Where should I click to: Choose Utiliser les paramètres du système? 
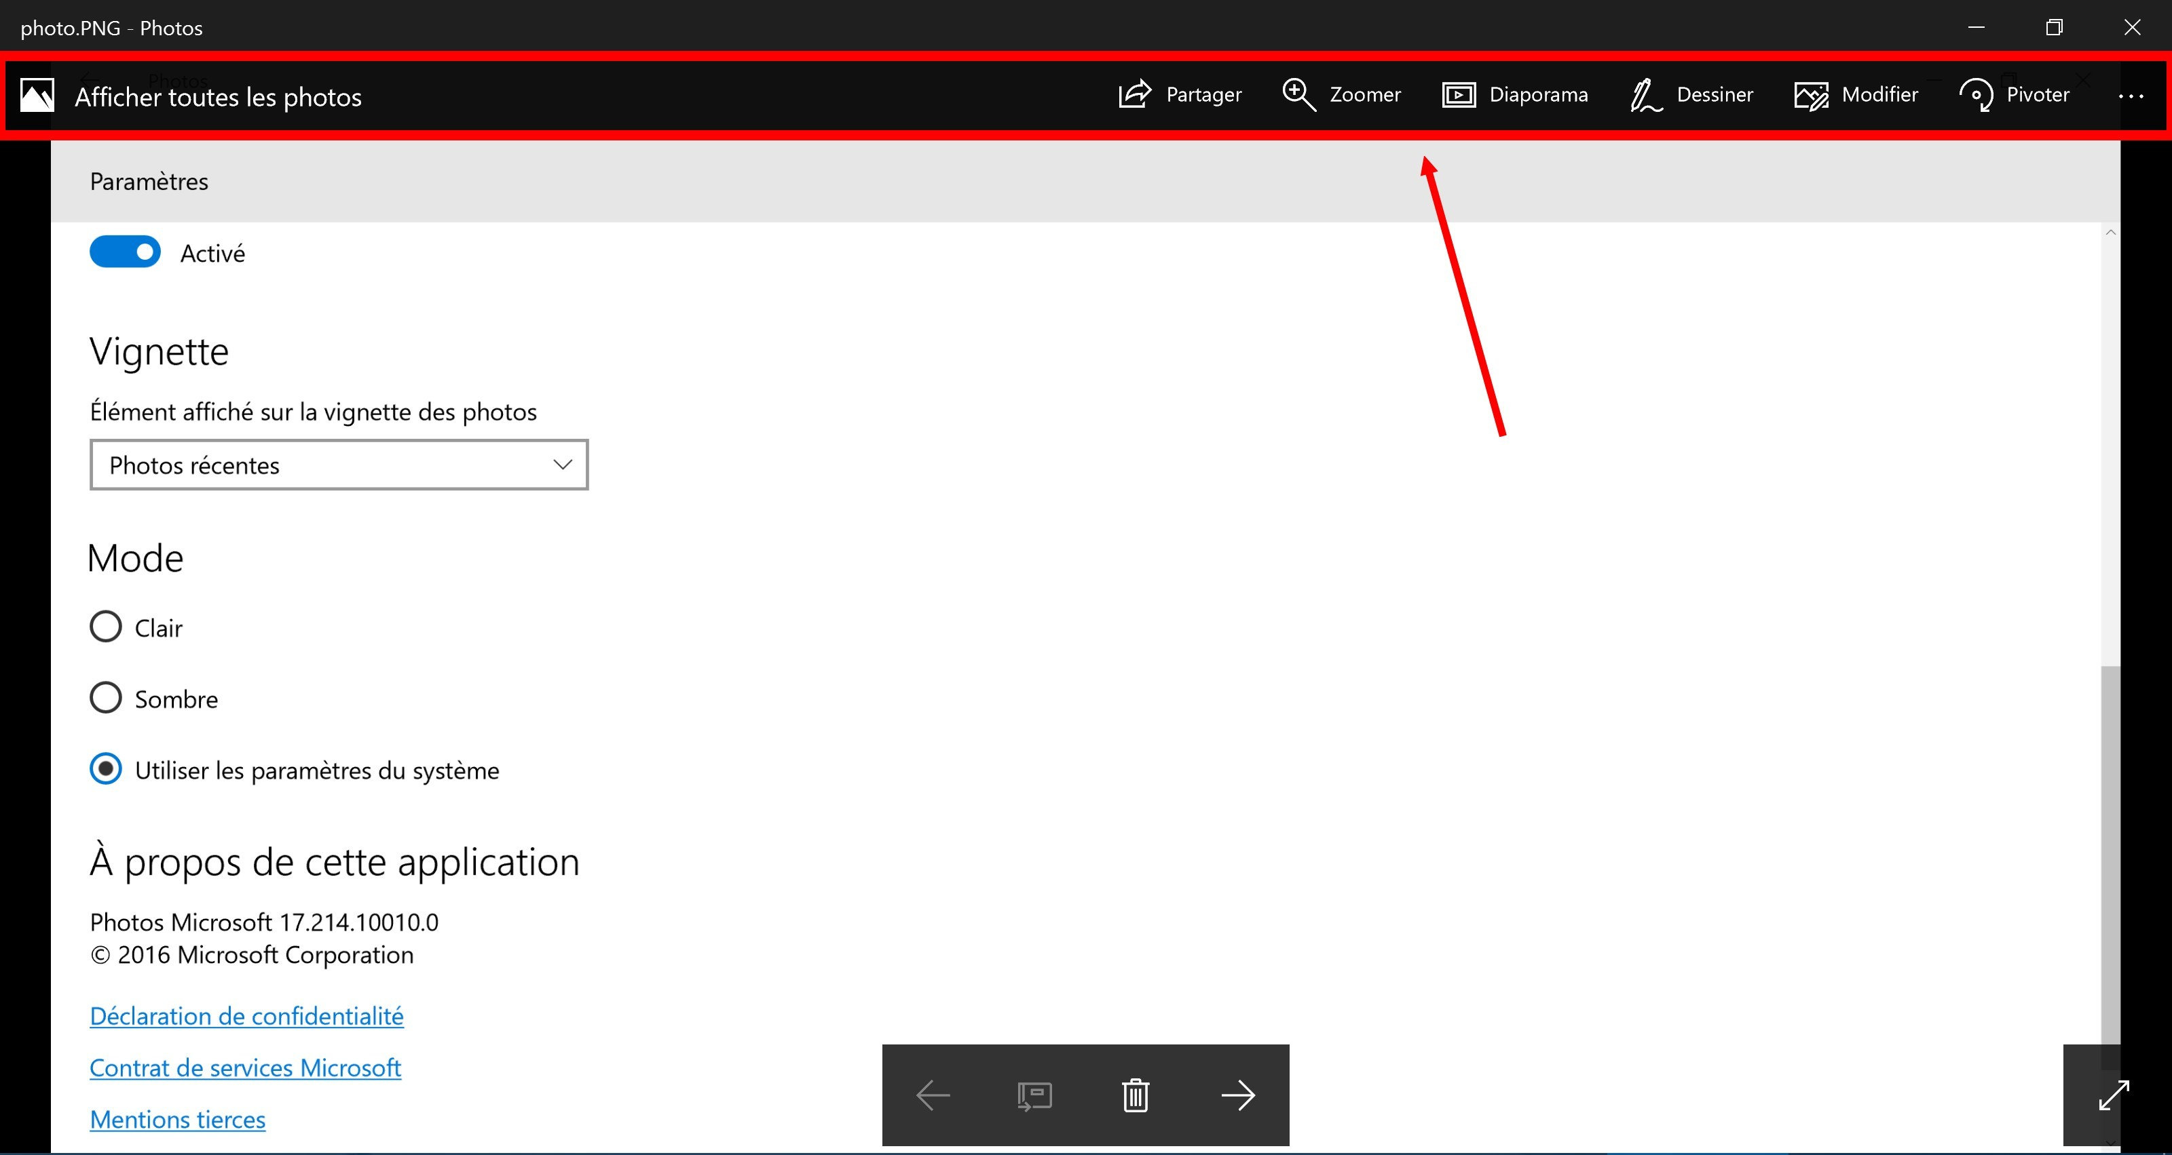(x=105, y=769)
